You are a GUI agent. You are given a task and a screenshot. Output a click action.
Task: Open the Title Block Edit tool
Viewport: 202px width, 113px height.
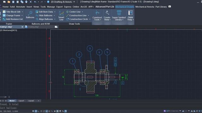pos(12,12)
